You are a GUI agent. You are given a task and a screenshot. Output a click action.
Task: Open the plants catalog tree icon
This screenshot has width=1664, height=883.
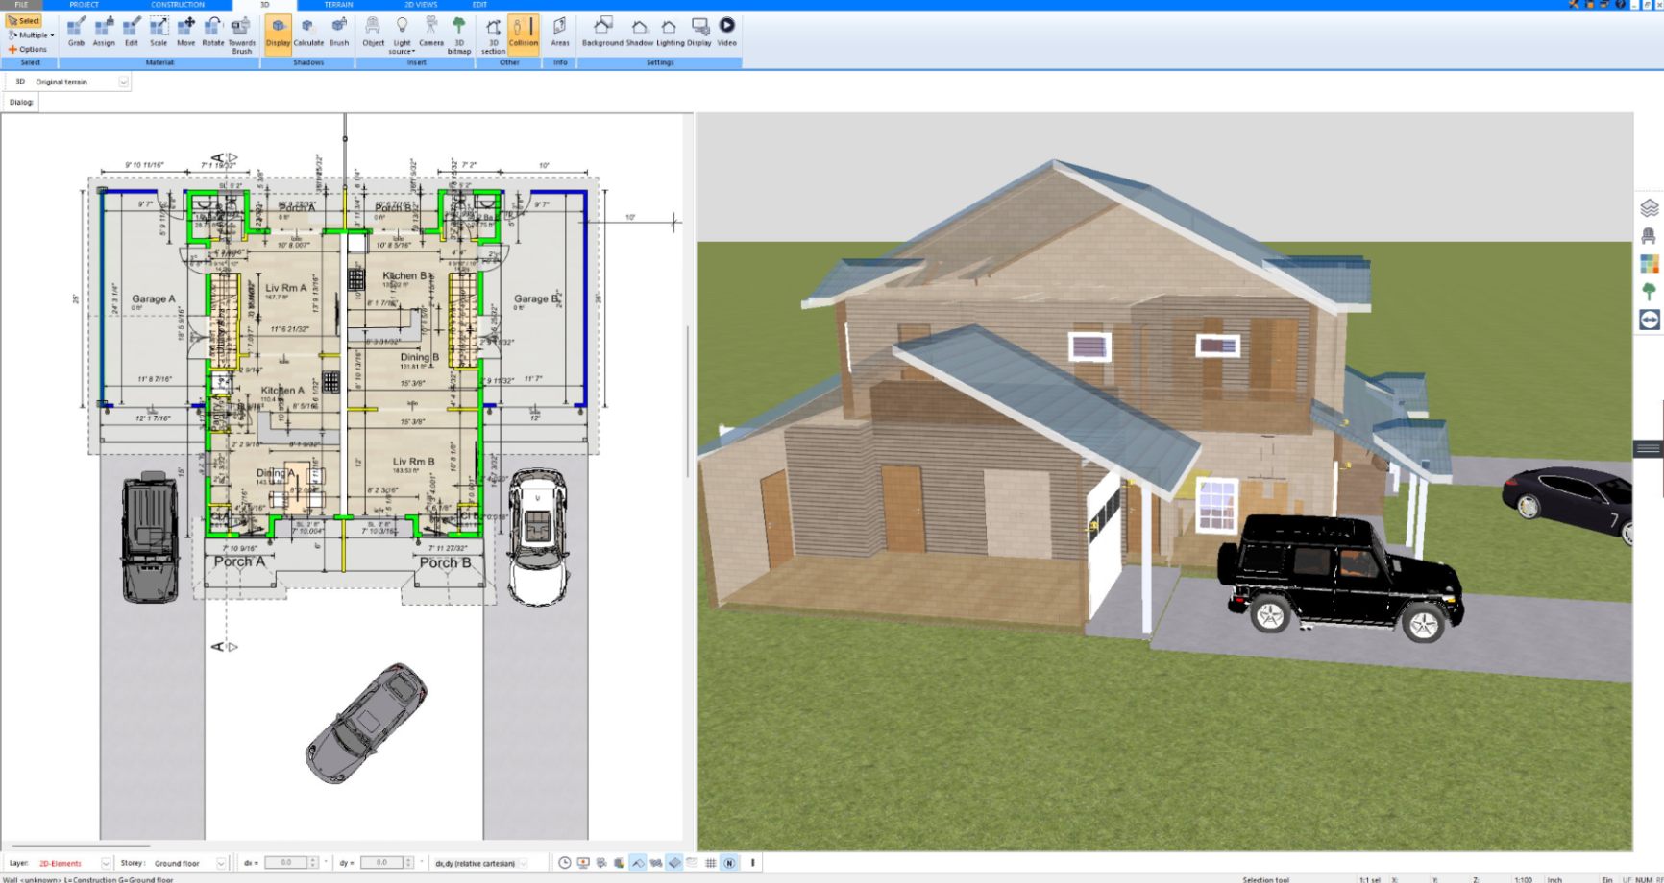pos(1650,291)
